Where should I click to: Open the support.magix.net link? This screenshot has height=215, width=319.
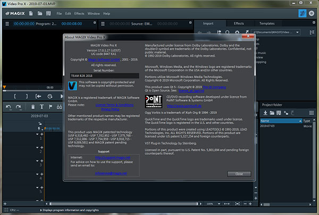click(x=113, y=158)
